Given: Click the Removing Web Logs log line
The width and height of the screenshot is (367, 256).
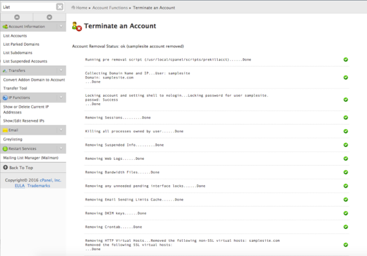Looking at the screenshot, I should (115, 159).
